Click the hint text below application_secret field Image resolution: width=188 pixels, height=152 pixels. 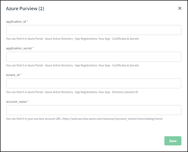[72, 65]
